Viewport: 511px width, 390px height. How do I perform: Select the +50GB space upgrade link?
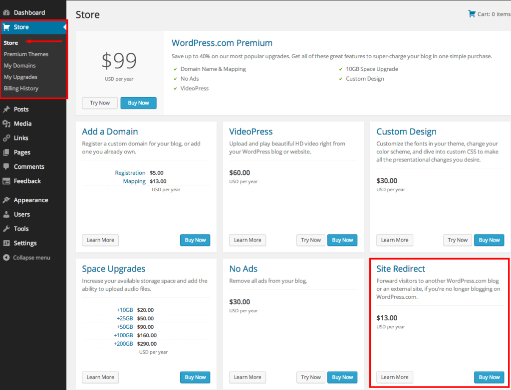pos(124,327)
